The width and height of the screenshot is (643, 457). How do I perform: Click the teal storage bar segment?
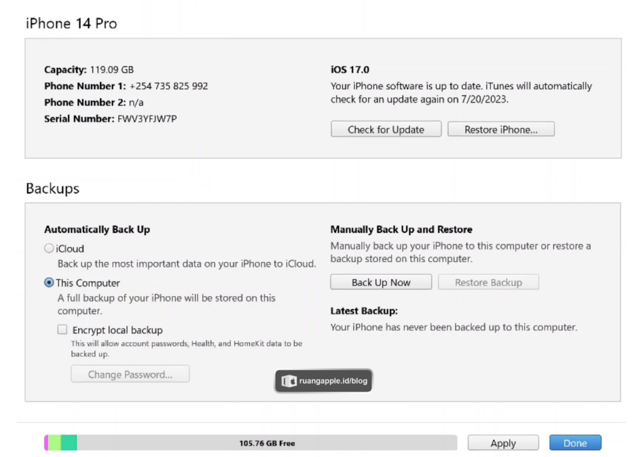click(x=69, y=443)
